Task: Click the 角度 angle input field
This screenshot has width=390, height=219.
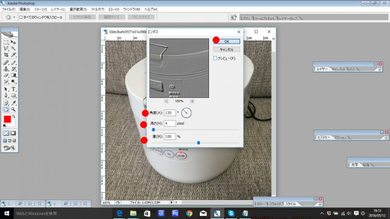Action: (170, 113)
